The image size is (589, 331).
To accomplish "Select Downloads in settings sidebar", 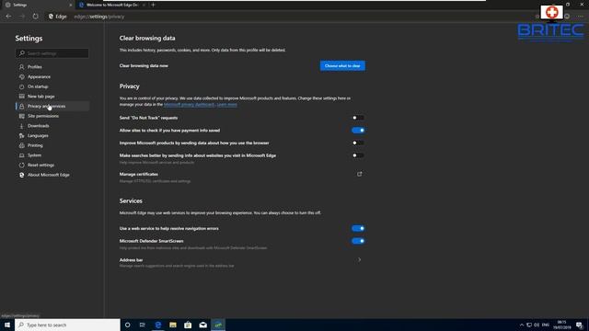I will (52, 126).
